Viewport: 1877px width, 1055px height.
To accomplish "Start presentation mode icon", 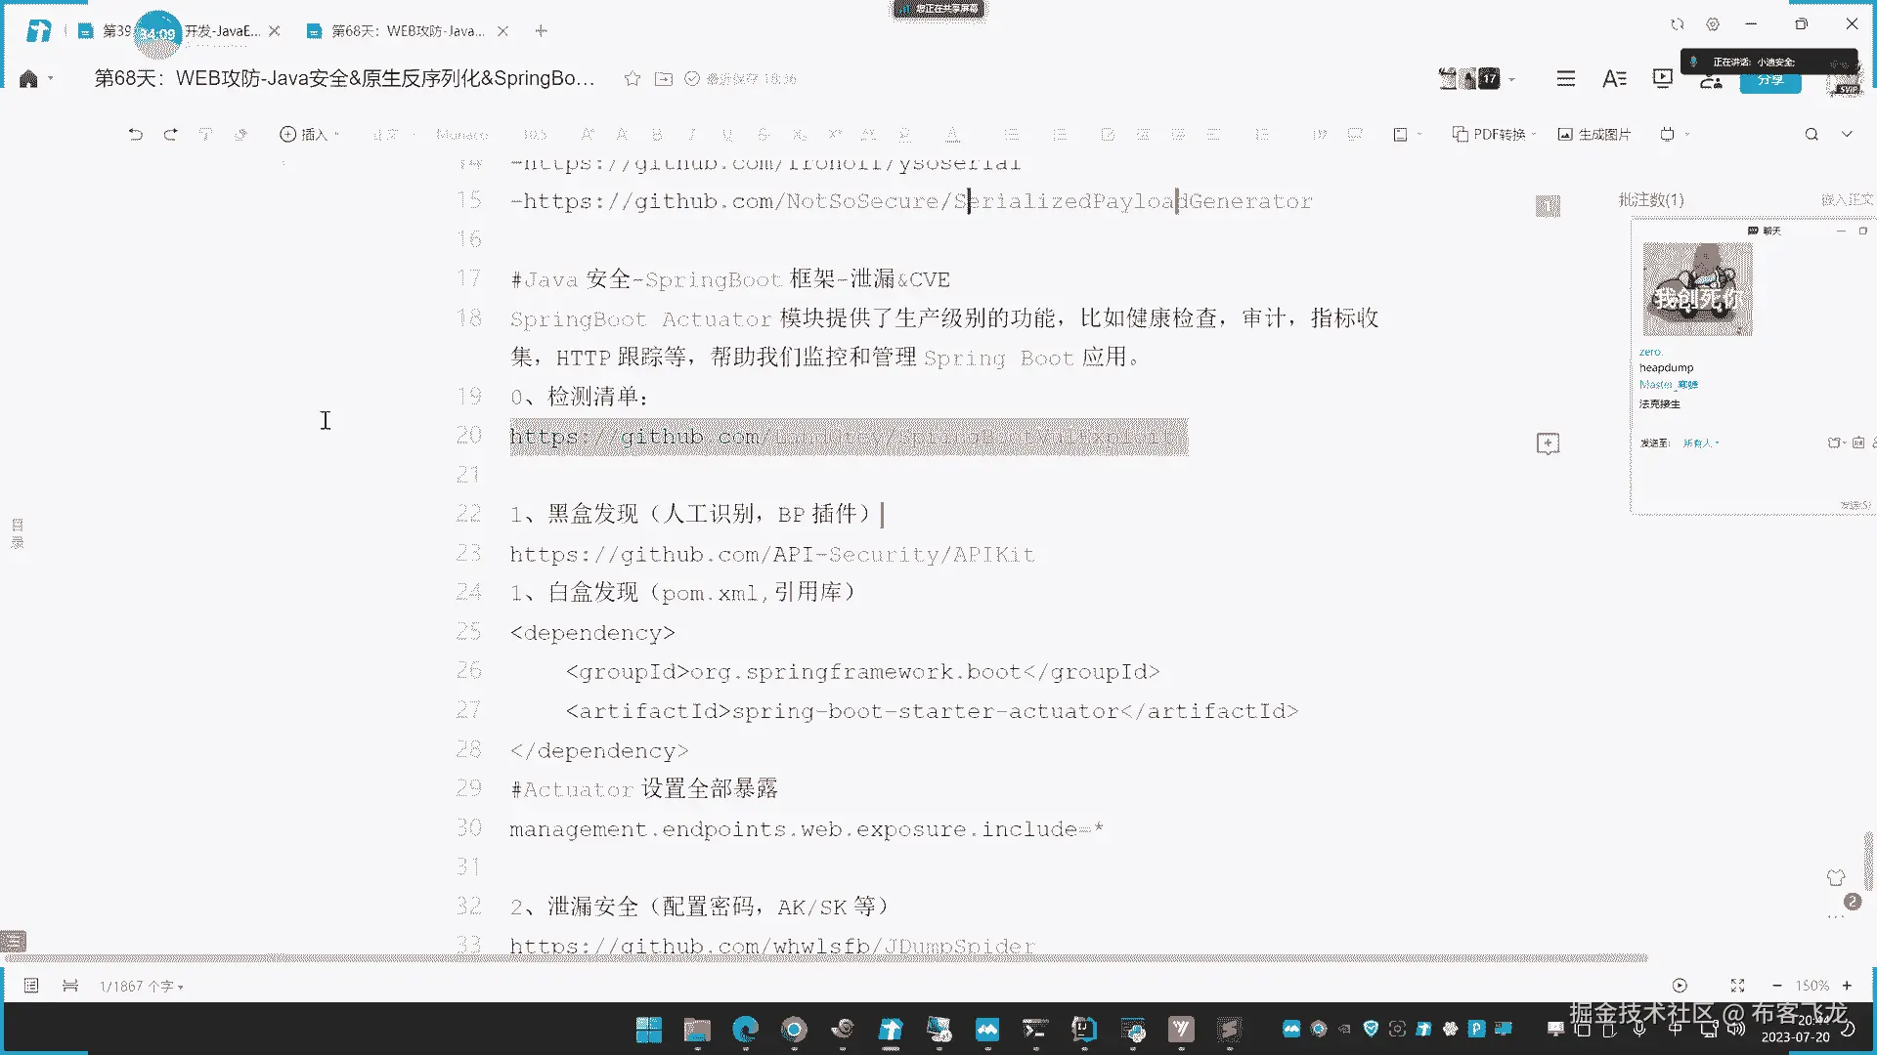I will [1662, 78].
